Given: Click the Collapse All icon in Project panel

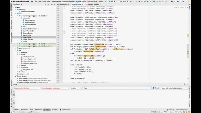Looking at the screenshot, I should 48,4.
